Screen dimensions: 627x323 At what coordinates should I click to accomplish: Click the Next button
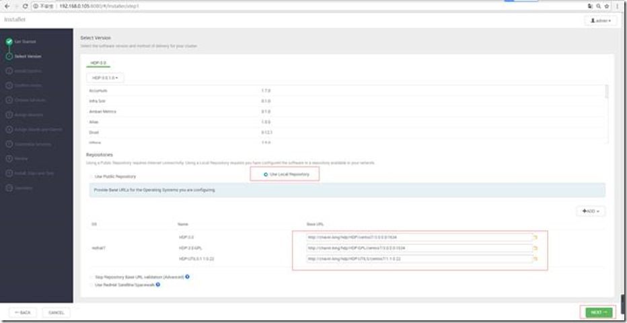pos(599,312)
